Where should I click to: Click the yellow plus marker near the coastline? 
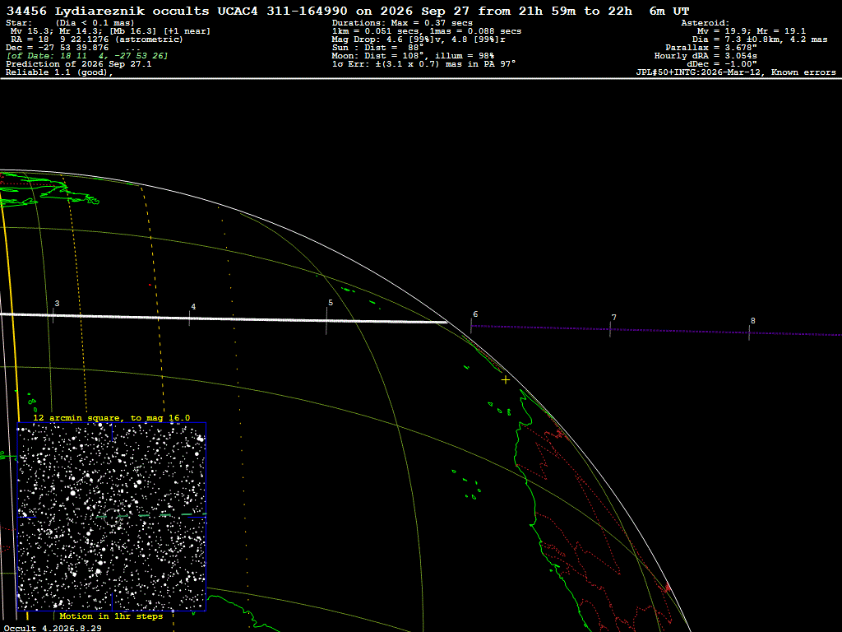pos(506,380)
